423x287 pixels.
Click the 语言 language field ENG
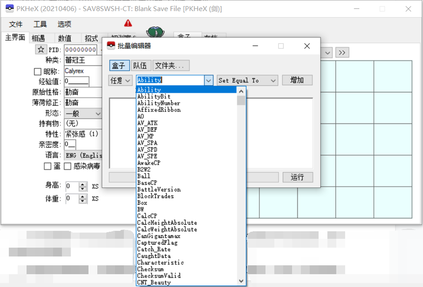click(x=83, y=155)
